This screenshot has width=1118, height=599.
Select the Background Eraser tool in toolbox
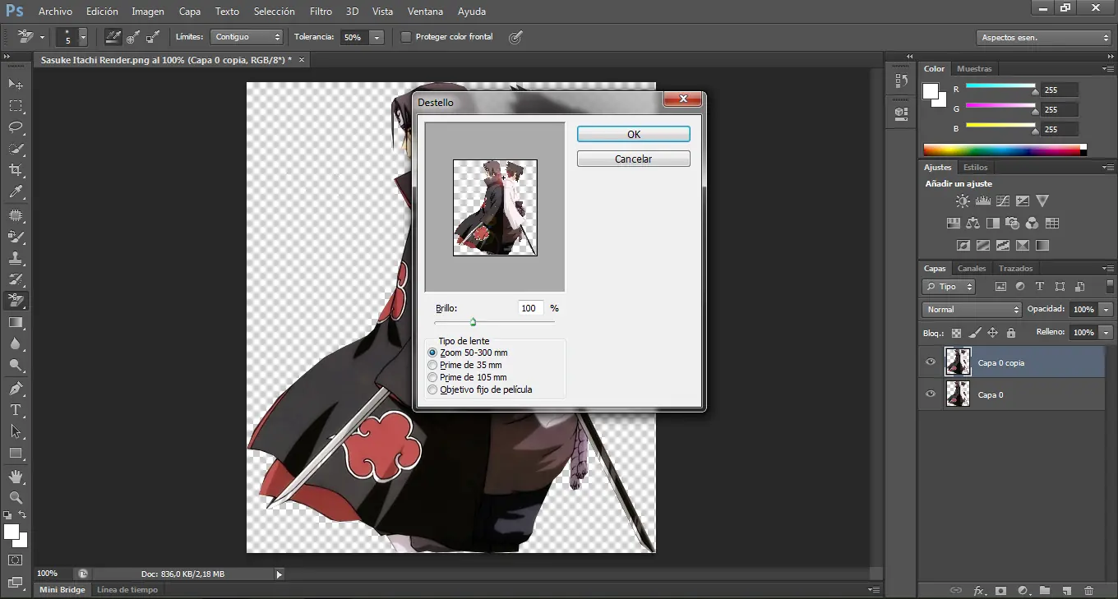tap(16, 301)
